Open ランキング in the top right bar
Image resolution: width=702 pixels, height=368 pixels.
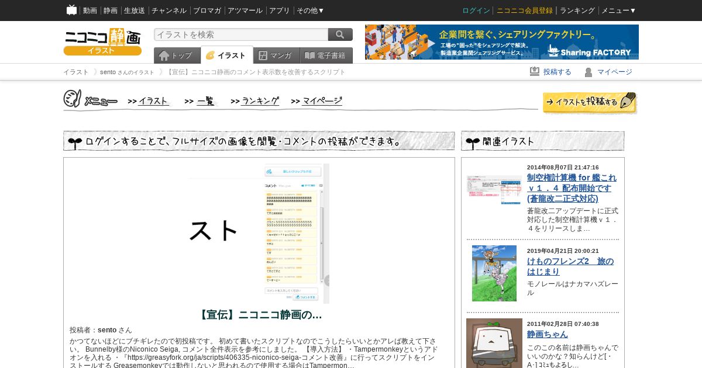tap(577, 11)
